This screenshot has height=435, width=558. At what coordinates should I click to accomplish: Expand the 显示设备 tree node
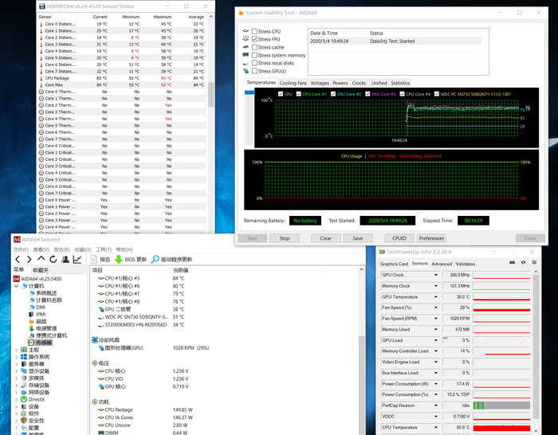click(x=16, y=371)
